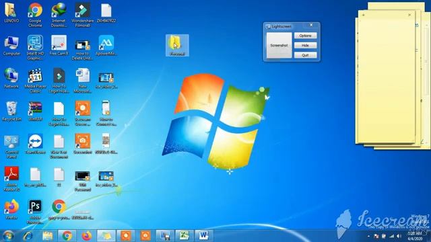Select the Recycle Bin icon

coord(11,112)
